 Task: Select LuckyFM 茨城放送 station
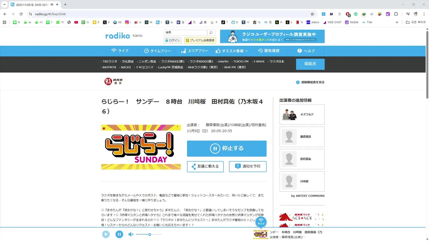(170, 67)
